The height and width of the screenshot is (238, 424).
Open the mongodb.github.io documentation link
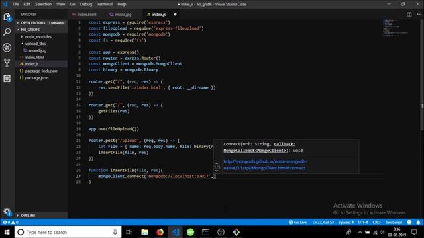point(265,165)
